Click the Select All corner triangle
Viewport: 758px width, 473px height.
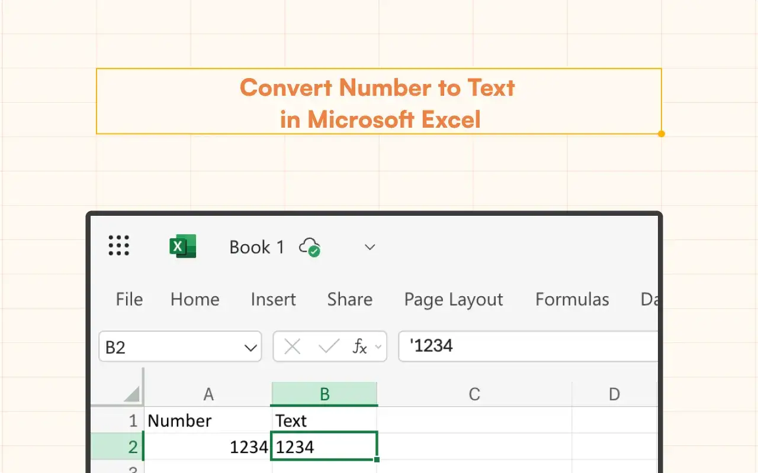point(131,394)
